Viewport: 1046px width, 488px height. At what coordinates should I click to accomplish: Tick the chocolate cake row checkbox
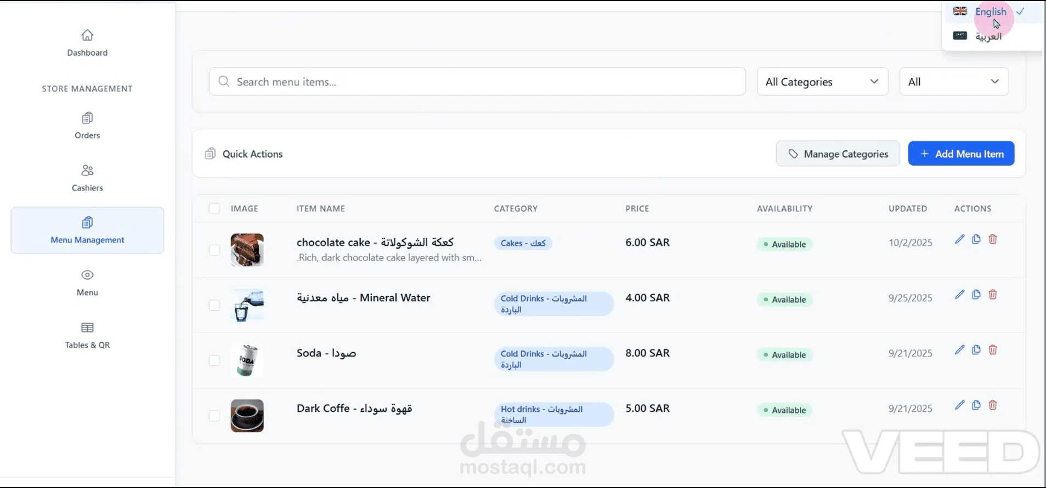[x=214, y=250]
